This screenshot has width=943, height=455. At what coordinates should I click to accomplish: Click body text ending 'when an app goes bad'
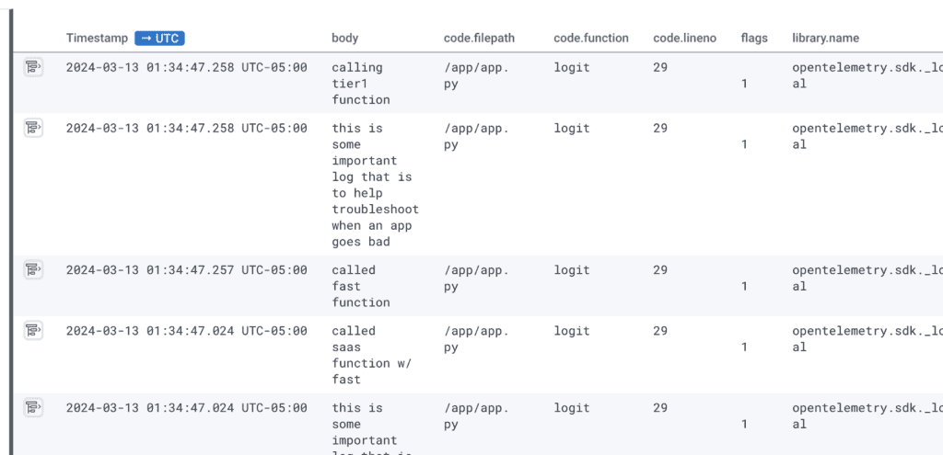click(376, 185)
